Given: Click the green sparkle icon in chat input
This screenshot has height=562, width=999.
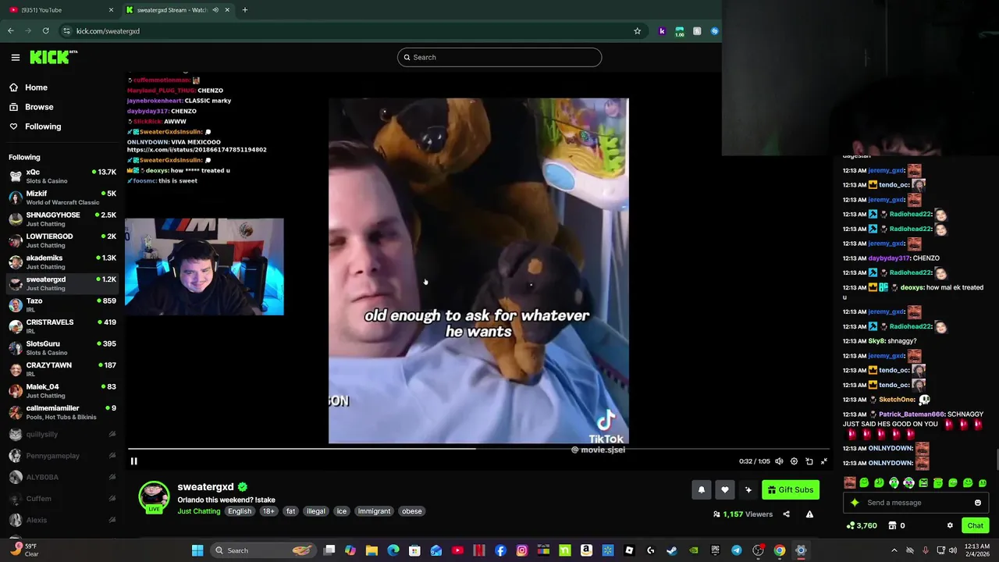Looking at the screenshot, I should [x=855, y=503].
